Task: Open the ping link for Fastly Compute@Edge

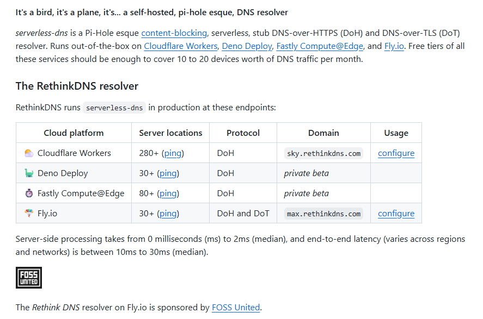Action: pos(169,193)
